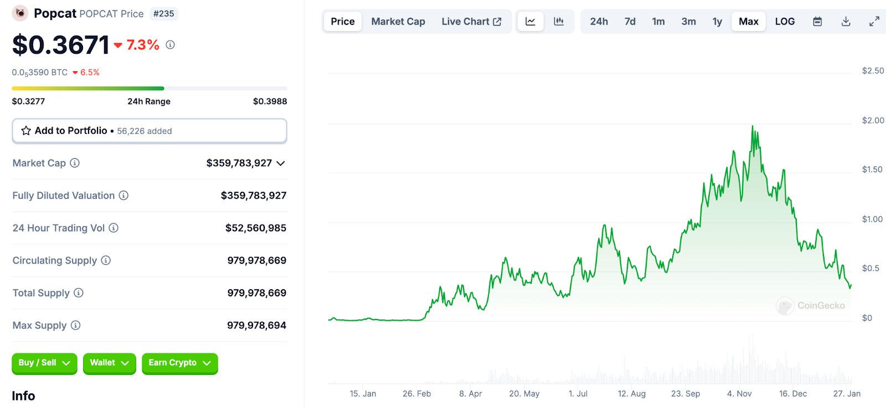Click trading volume value $52,560,985
886x407 pixels.
pos(256,228)
